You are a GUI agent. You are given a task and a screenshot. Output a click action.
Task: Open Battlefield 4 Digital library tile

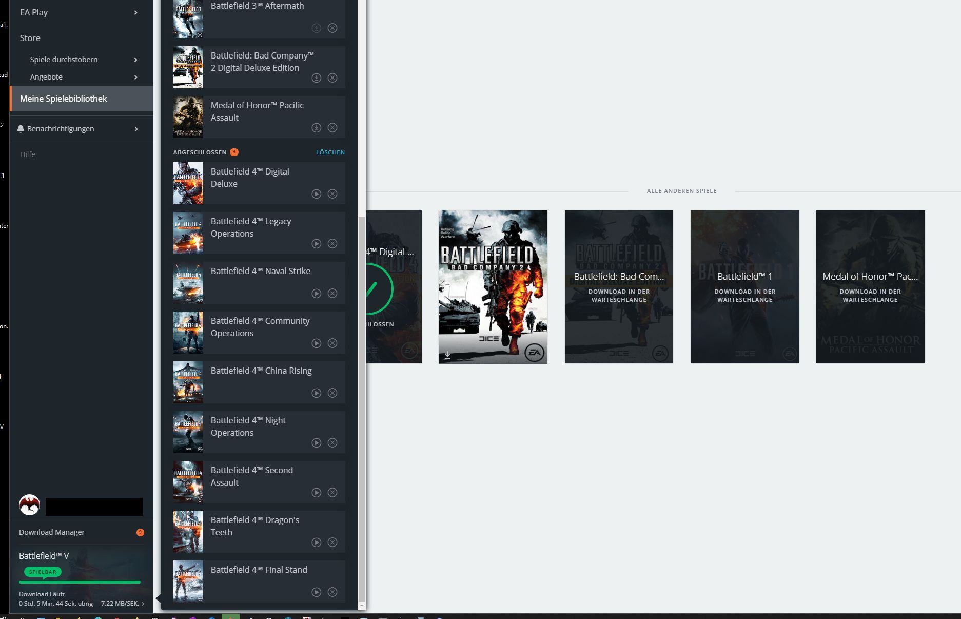coord(394,287)
